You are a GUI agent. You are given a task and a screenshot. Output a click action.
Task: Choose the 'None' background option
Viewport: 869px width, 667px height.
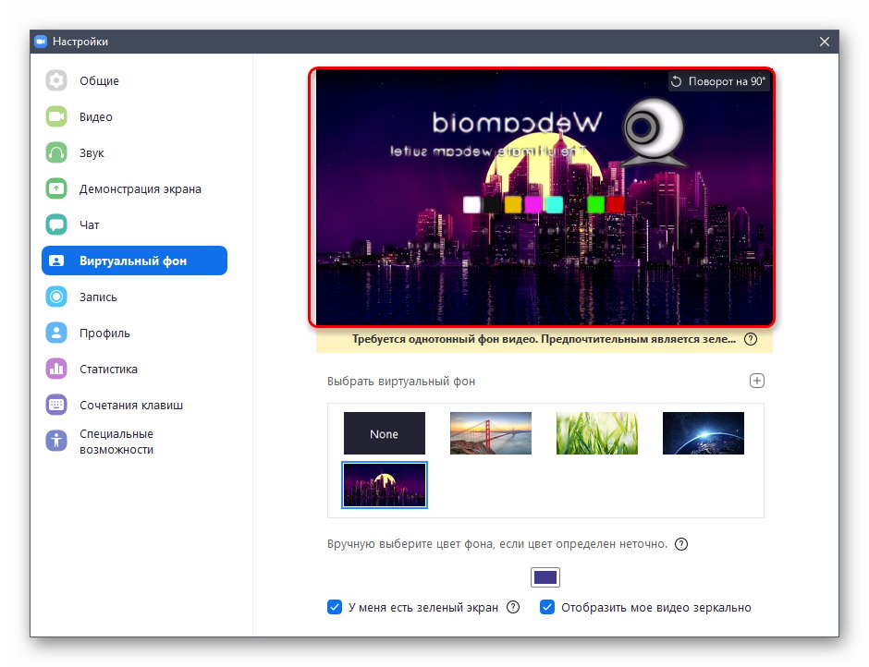click(x=385, y=433)
